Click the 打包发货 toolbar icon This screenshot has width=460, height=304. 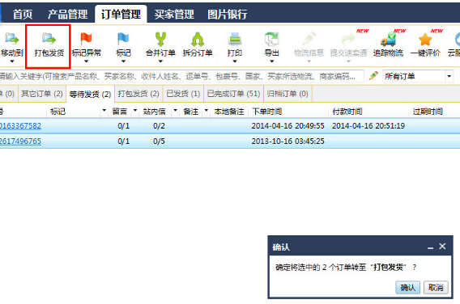click(x=49, y=39)
